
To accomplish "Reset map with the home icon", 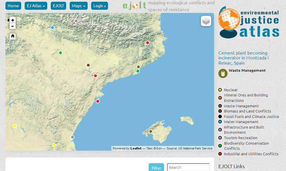I will point(13,36).
